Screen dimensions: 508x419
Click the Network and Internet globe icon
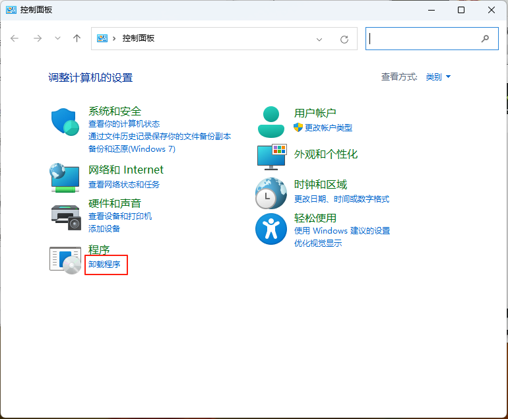coord(65,177)
